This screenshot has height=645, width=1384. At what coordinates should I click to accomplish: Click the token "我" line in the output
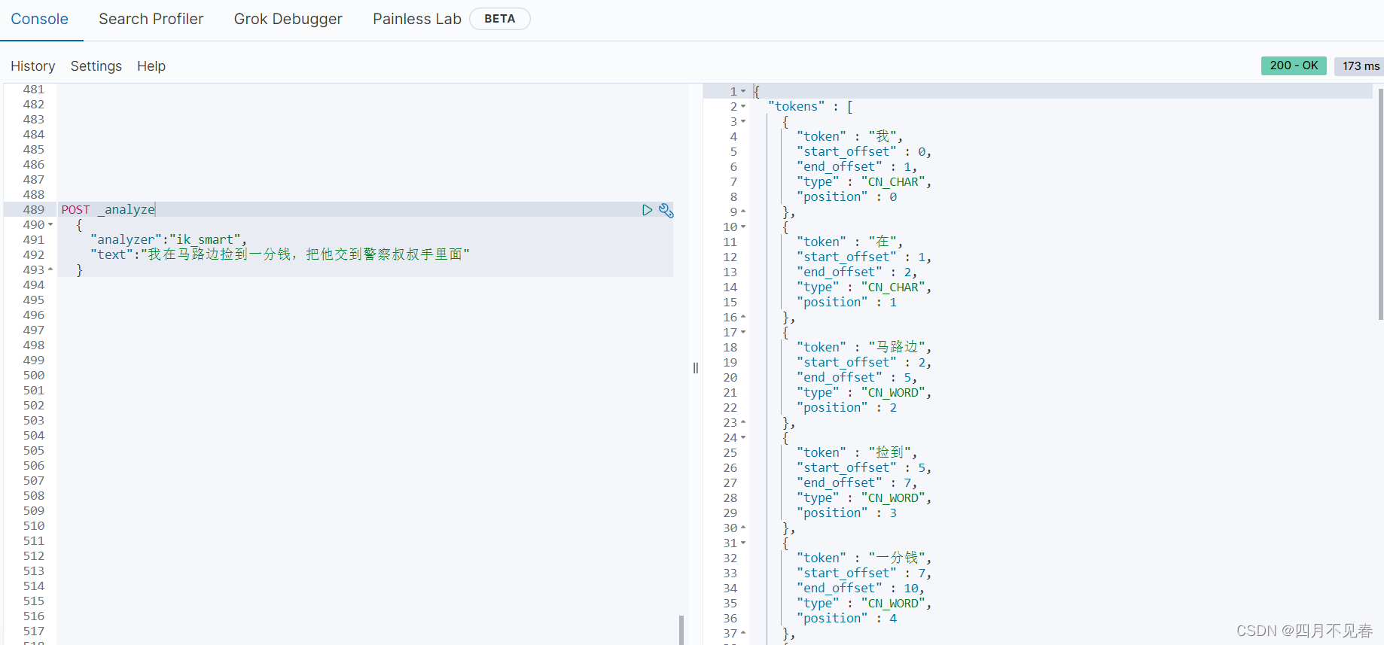coord(849,136)
